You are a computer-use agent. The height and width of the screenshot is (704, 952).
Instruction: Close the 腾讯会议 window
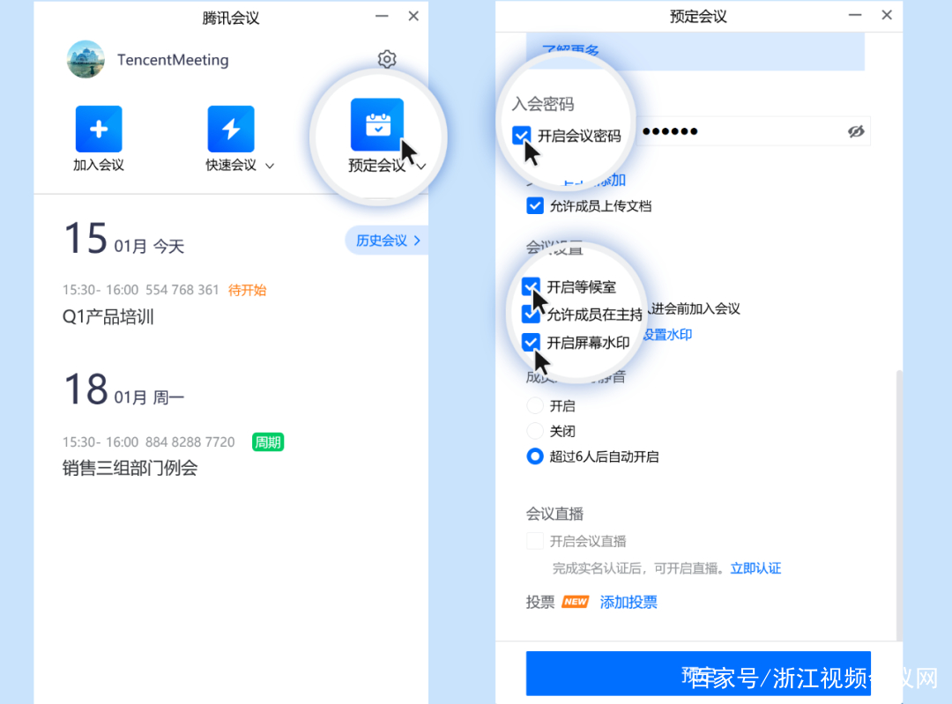(x=413, y=17)
